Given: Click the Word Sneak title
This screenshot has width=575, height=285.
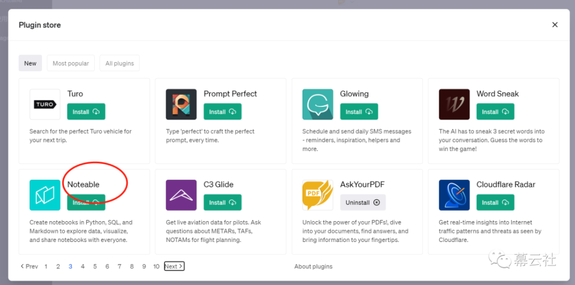Looking at the screenshot, I should point(497,94).
